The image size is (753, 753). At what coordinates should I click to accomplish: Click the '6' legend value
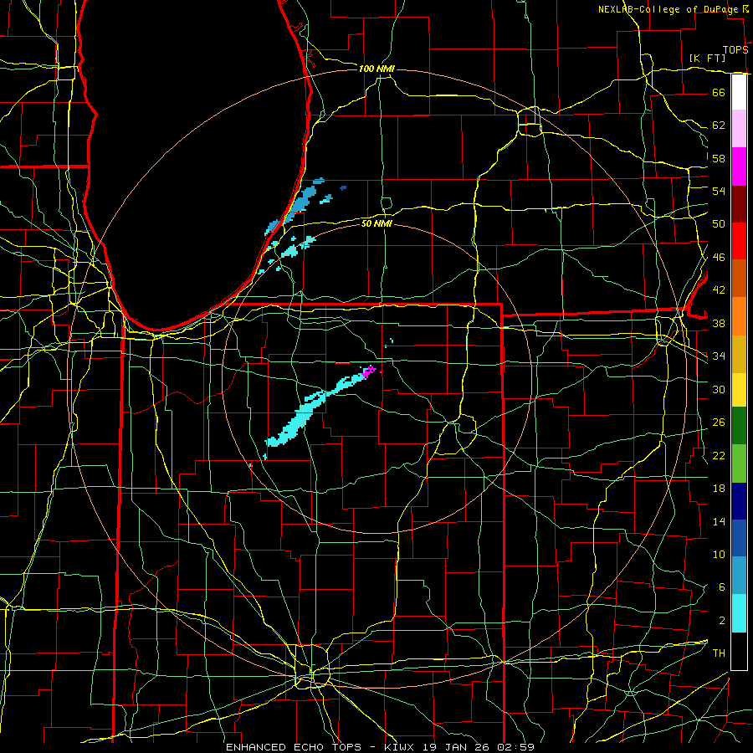coord(721,587)
